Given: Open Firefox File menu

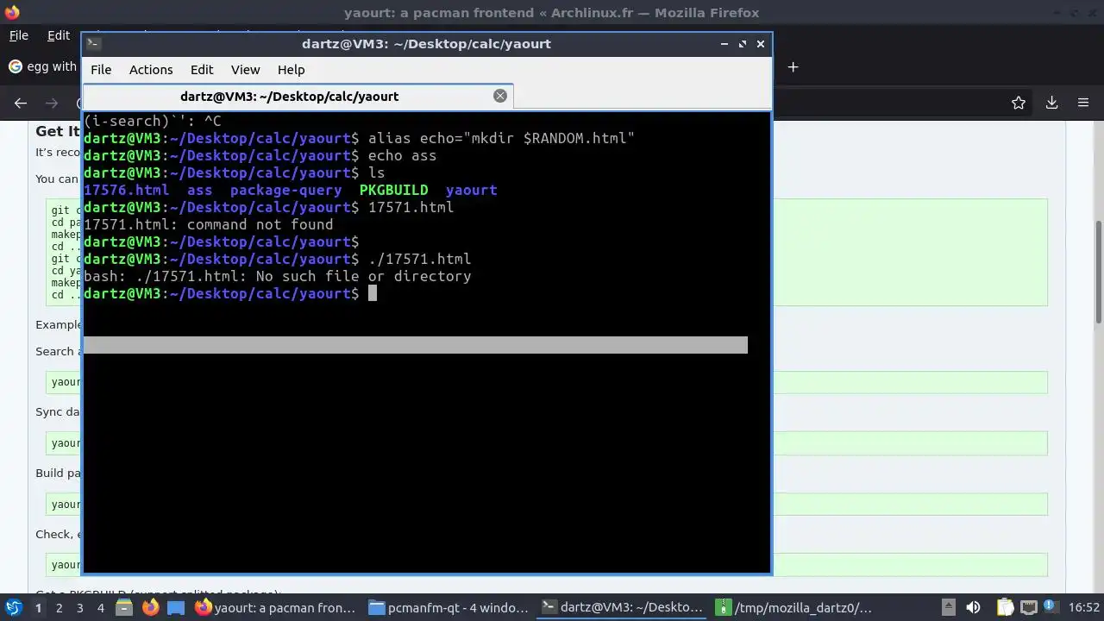Looking at the screenshot, I should (x=19, y=35).
